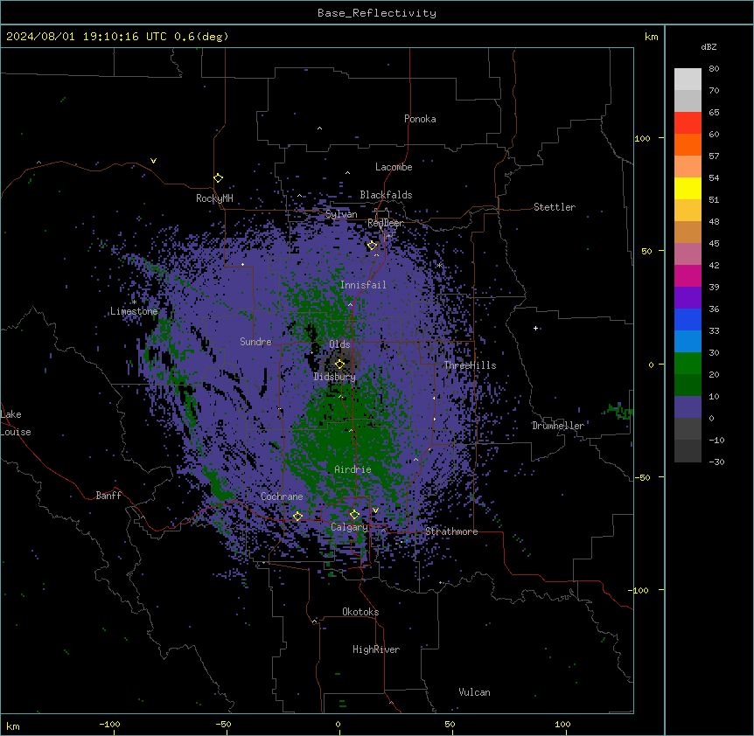Click the Didsbury label
The height and width of the screenshot is (736, 754).
coord(335,377)
